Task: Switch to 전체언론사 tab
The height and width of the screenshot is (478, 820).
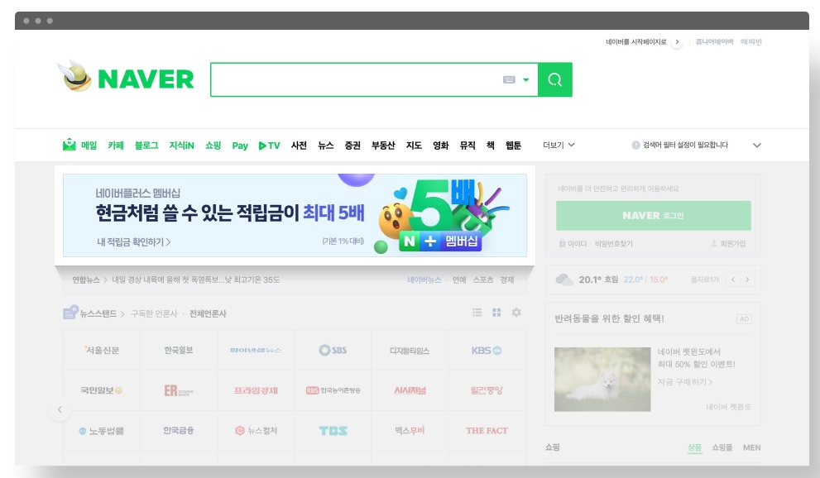Action: (208, 313)
